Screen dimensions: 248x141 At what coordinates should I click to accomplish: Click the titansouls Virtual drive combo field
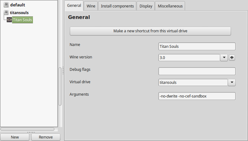(x=193, y=82)
